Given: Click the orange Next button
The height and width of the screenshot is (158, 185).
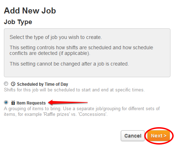Looking at the screenshot, I should [x=159, y=136].
